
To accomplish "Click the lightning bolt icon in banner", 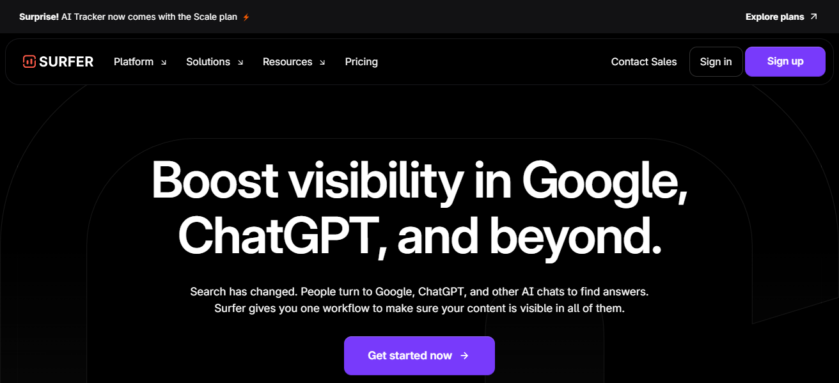I will pos(246,17).
